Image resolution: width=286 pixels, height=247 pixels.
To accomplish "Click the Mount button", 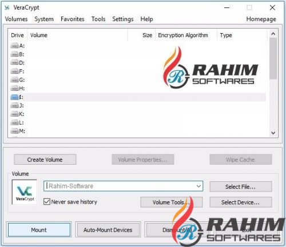I will (39, 230).
